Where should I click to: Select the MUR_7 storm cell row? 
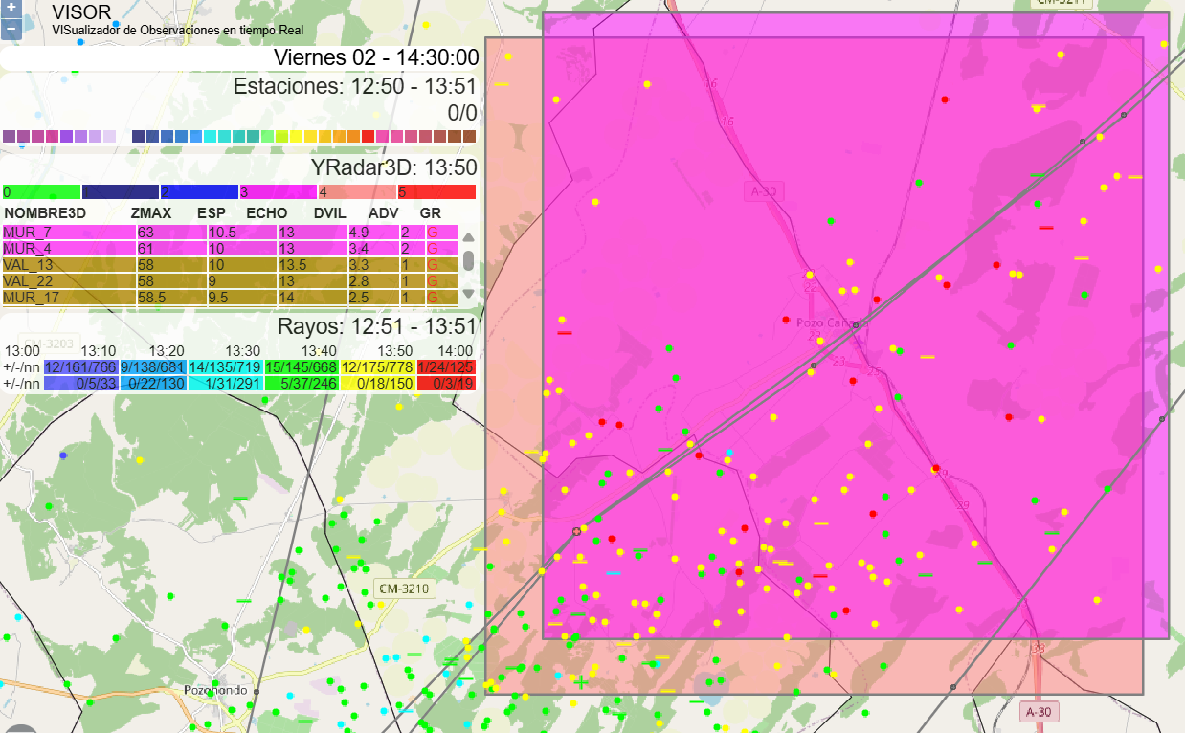[230, 232]
